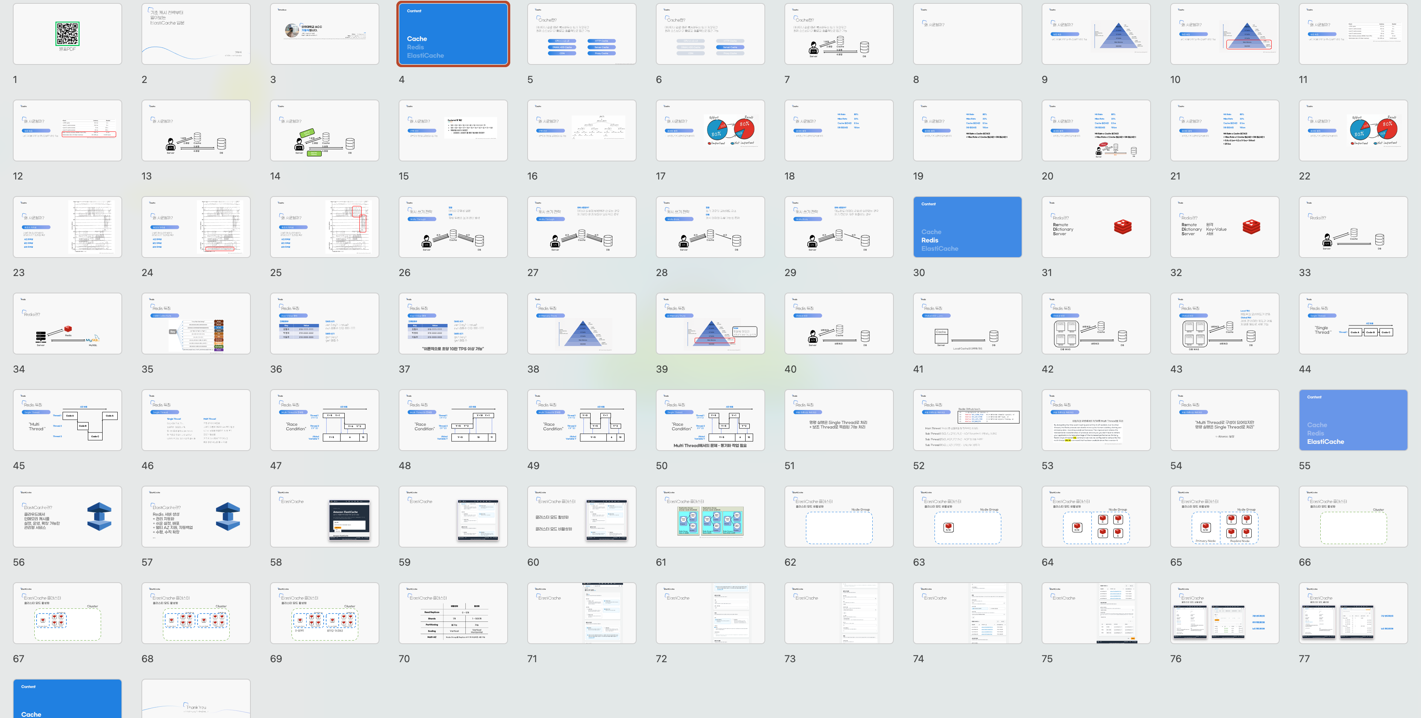
Task: Select slide 46 thread comparison text
Action: tap(196, 420)
